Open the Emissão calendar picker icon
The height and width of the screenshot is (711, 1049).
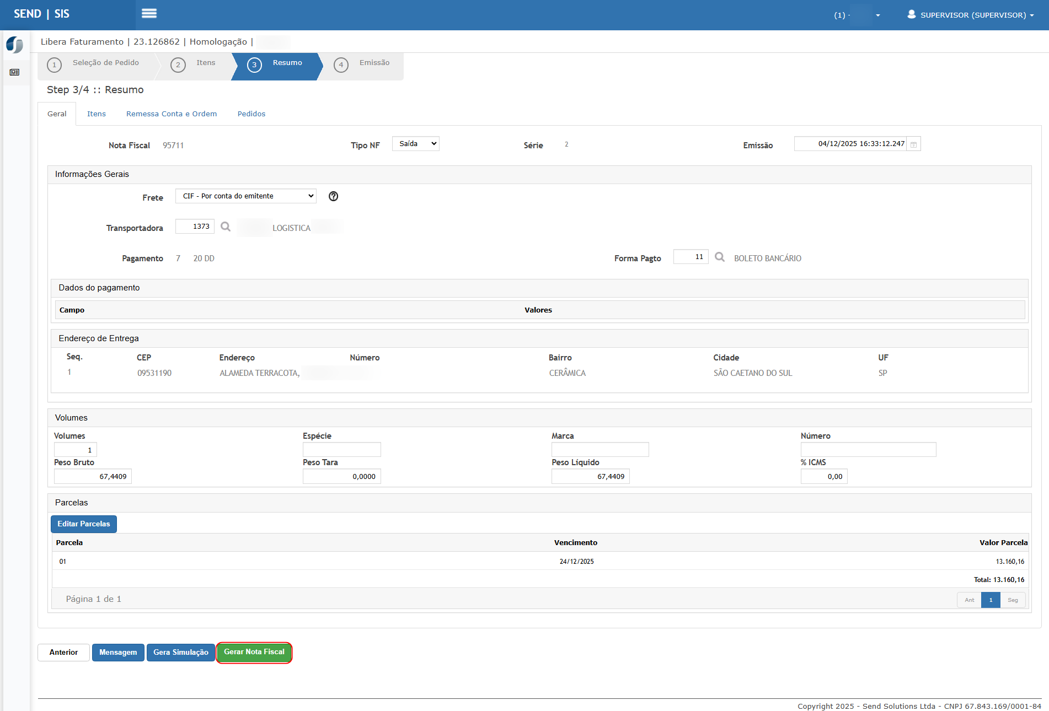913,144
